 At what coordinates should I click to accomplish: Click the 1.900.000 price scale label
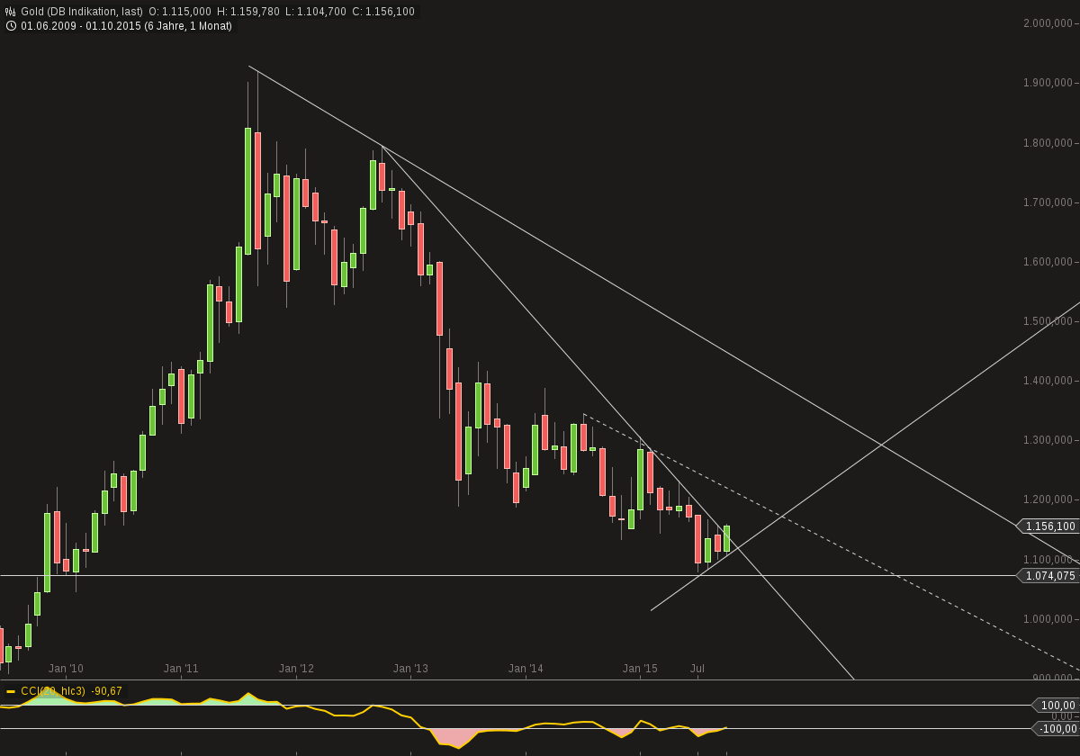click(1047, 81)
